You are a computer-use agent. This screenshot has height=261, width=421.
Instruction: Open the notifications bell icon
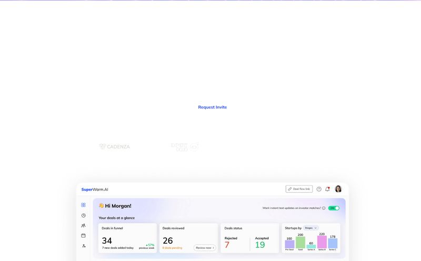point(327,189)
